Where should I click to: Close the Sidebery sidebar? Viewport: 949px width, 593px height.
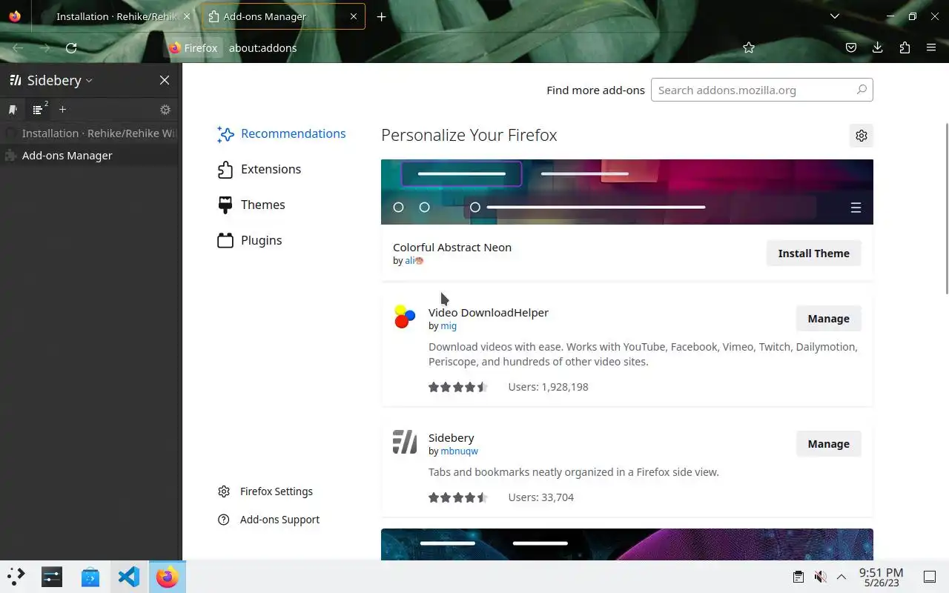pyautogui.click(x=165, y=80)
